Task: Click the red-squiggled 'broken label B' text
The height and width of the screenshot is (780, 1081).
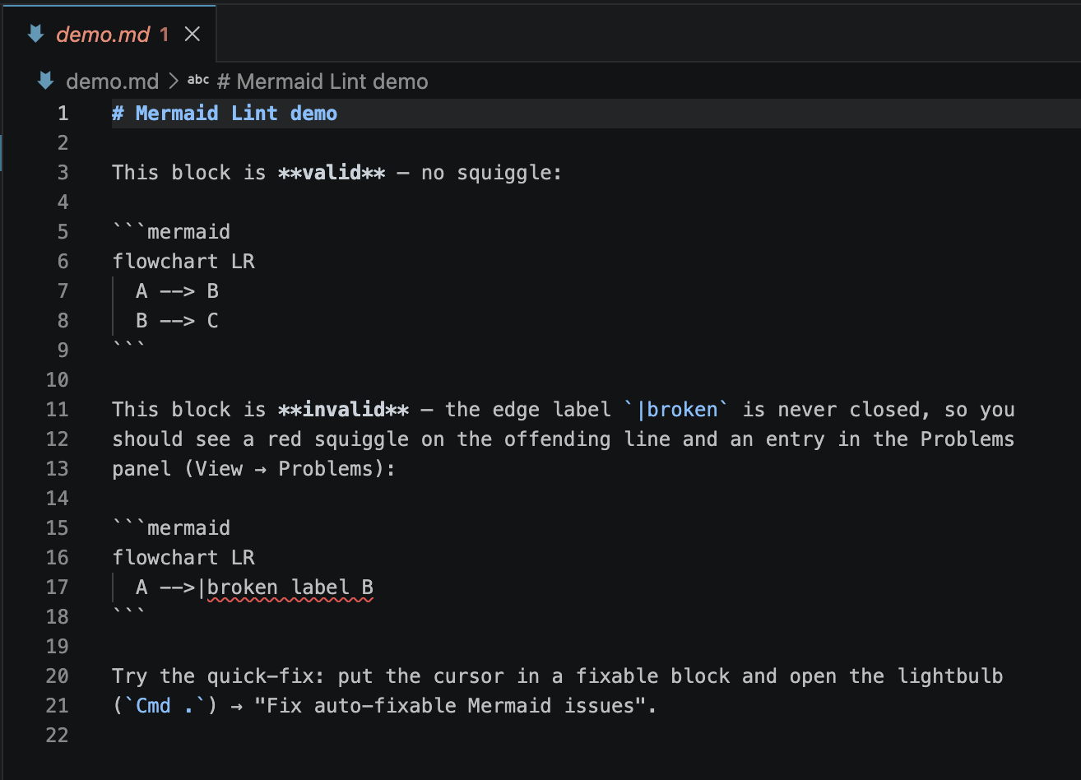Action: pyautogui.click(x=290, y=587)
